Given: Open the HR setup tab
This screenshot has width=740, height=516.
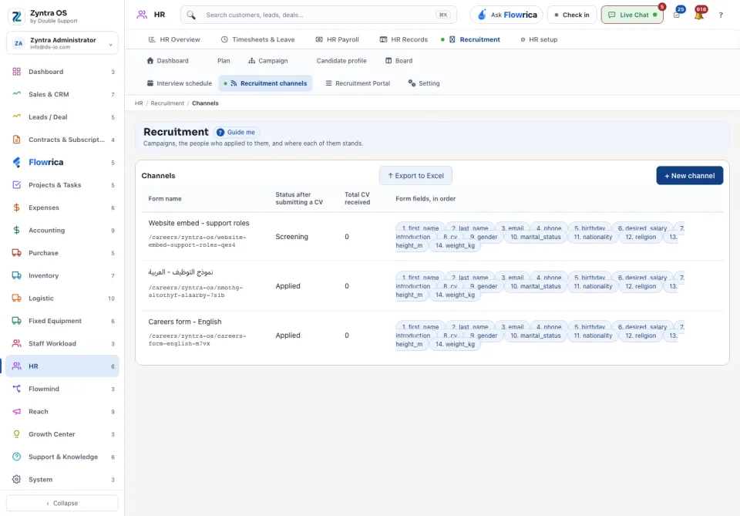Looking at the screenshot, I should click(x=539, y=39).
